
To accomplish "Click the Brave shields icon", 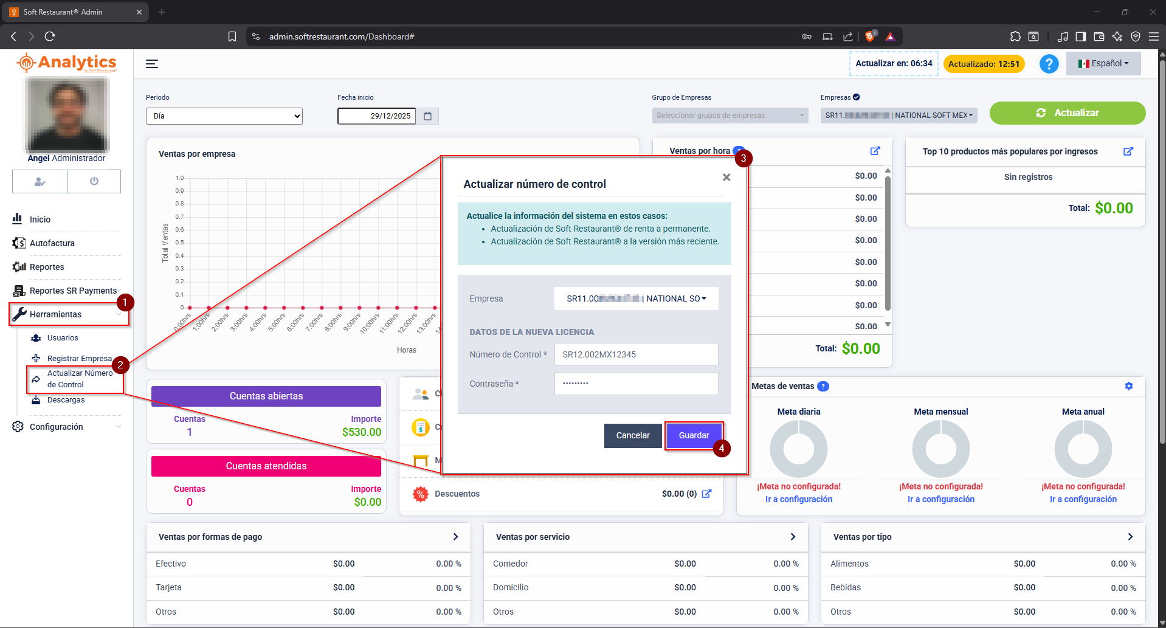I will (871, 36).
